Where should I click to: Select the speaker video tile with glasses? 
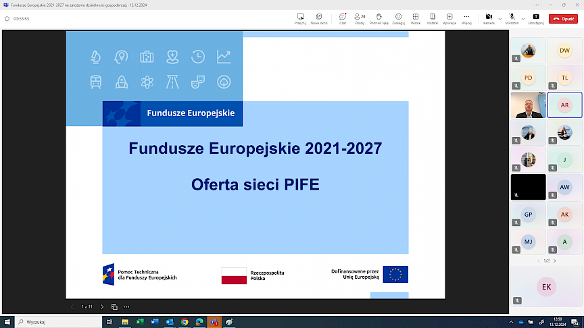pyautogui.click(x=528, y=105)
